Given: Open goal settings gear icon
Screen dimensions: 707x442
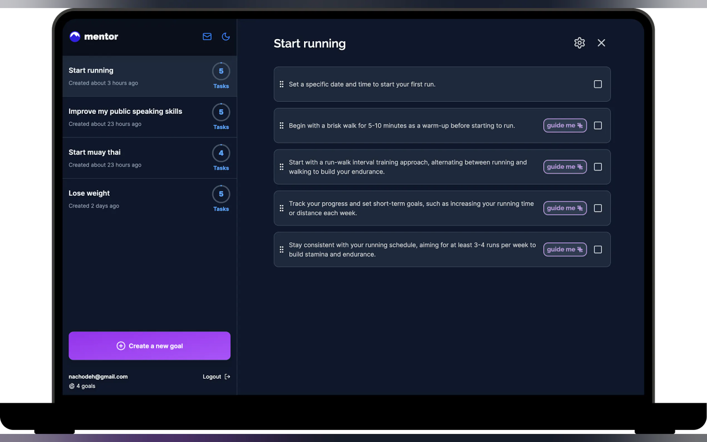Looking at the screenshot, I should pos(579,43).
